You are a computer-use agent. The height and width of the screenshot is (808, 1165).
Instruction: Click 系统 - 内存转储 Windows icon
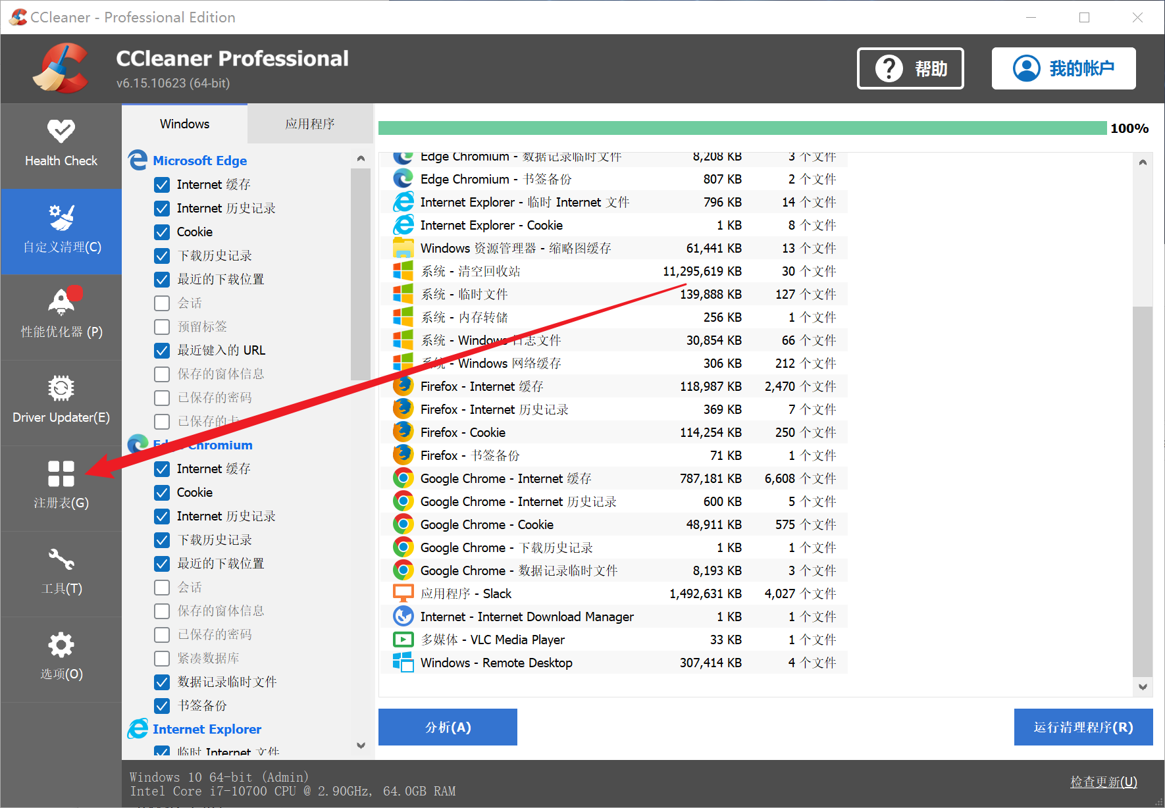tap(403, 316)
